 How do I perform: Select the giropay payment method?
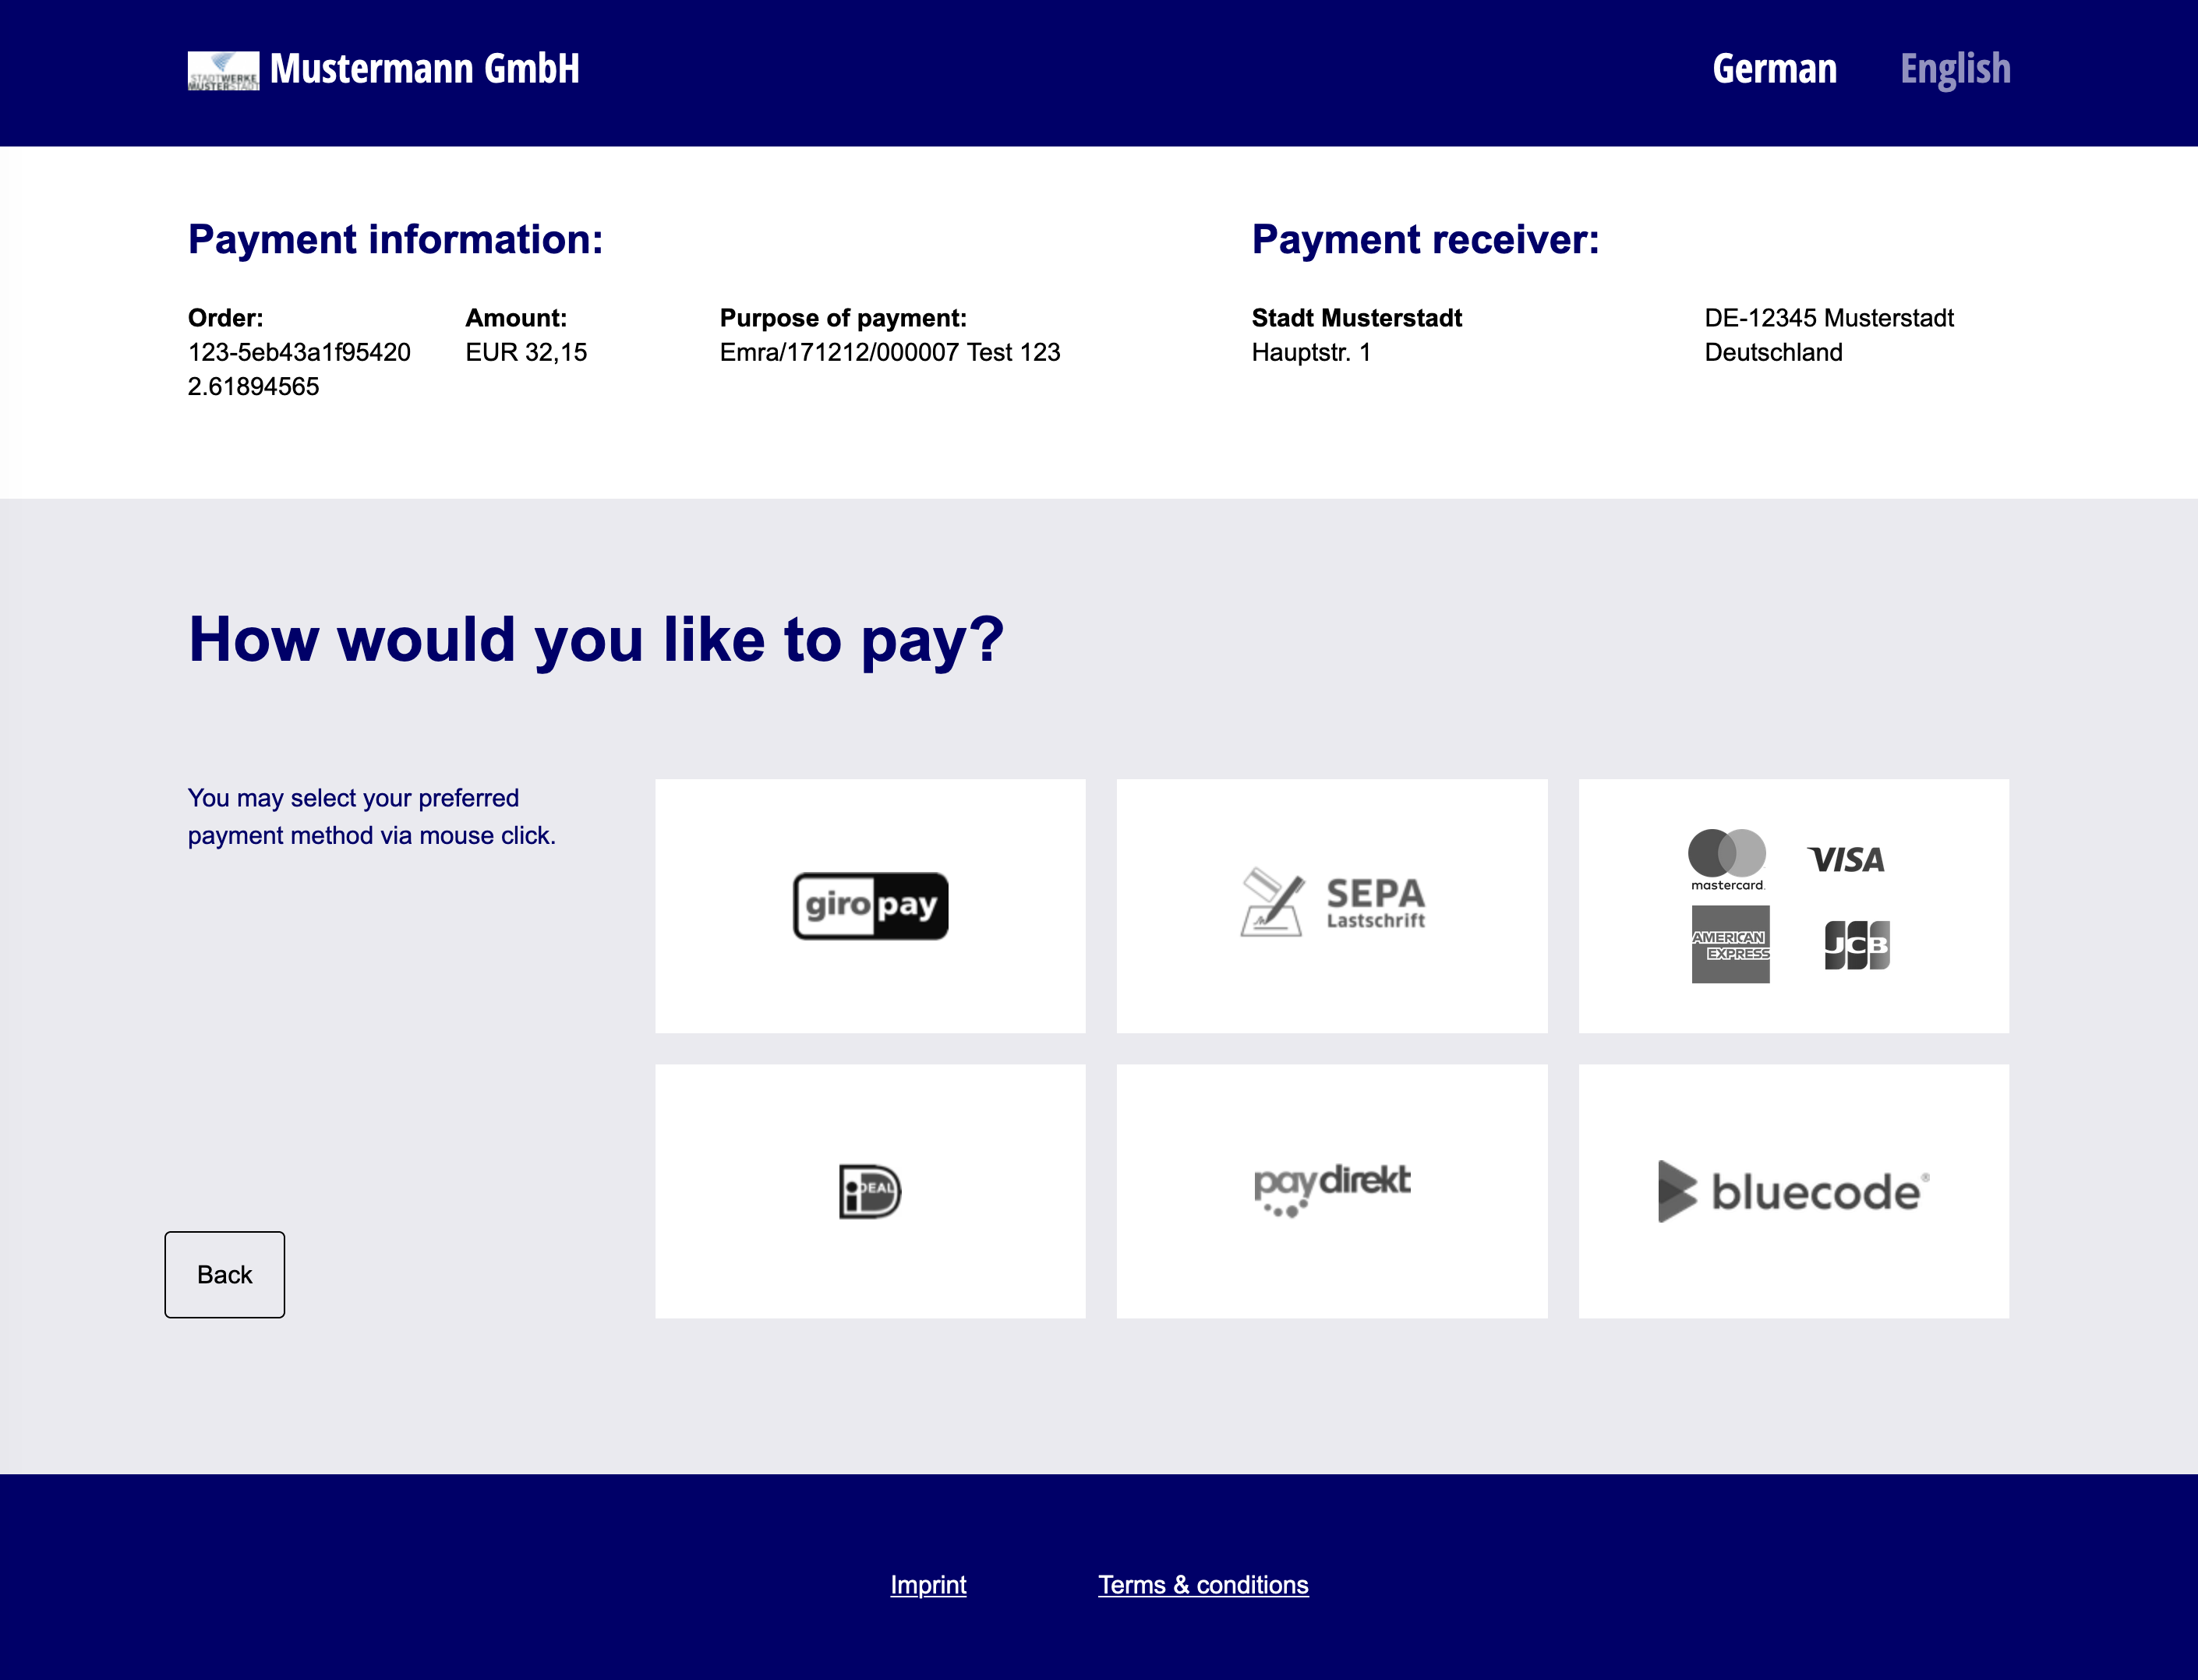870,905
